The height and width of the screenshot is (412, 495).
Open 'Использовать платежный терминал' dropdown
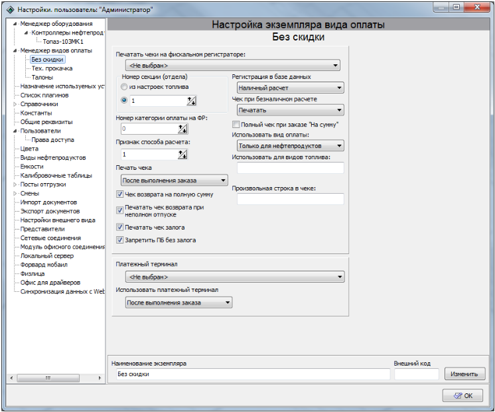[178, 303]
